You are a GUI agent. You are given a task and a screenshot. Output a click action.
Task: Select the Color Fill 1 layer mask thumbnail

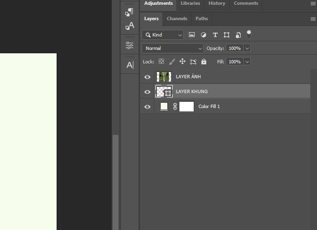click(x=187, y=107)
